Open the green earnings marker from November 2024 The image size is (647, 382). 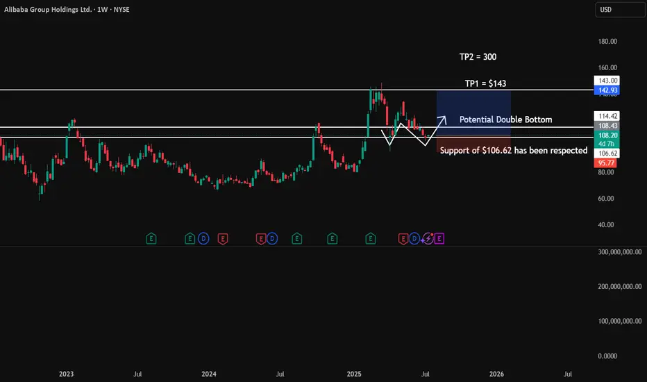coord(332,238)
